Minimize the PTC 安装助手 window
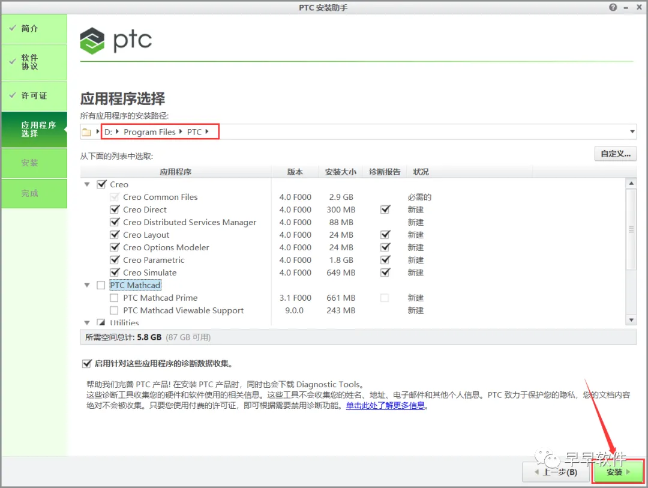648x488 pixels. tap(626, 7)
